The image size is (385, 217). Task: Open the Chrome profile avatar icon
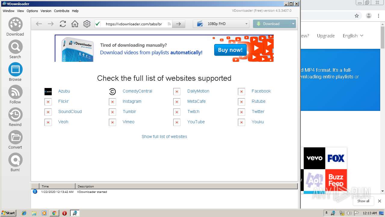368,16
